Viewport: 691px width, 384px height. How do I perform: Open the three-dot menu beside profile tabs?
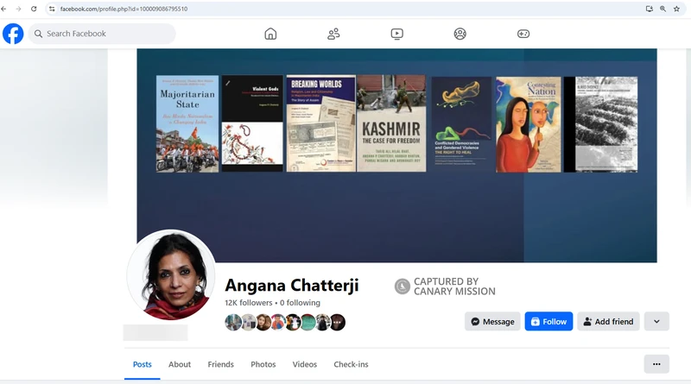tap(656, 364)
